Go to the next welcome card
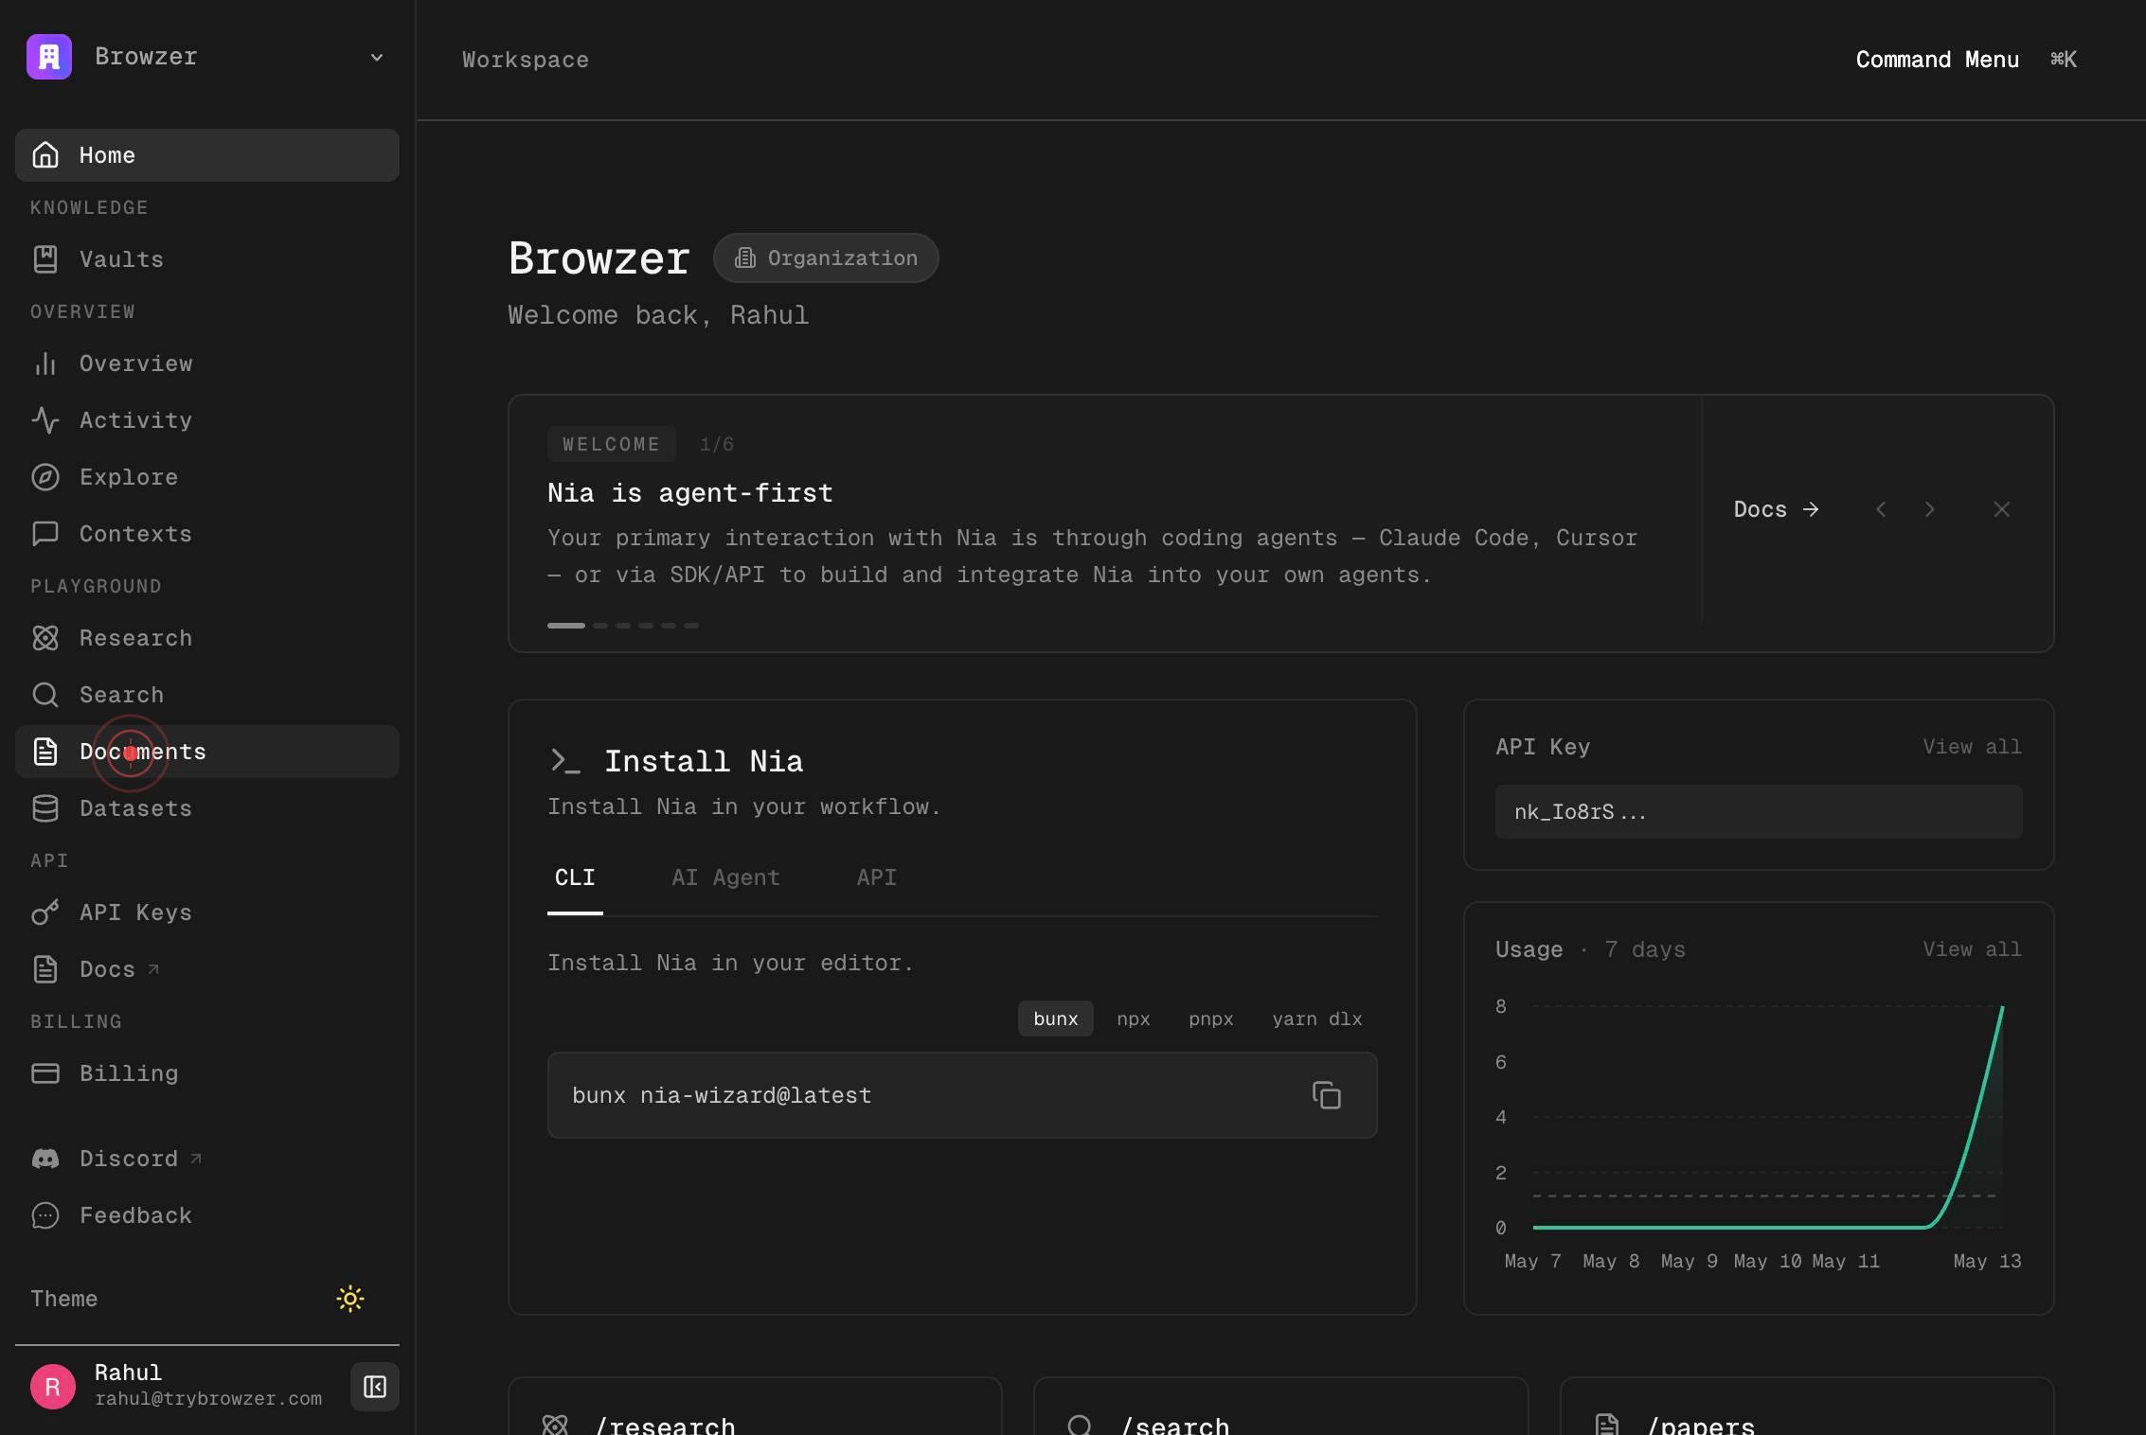 pos(1930,509)
